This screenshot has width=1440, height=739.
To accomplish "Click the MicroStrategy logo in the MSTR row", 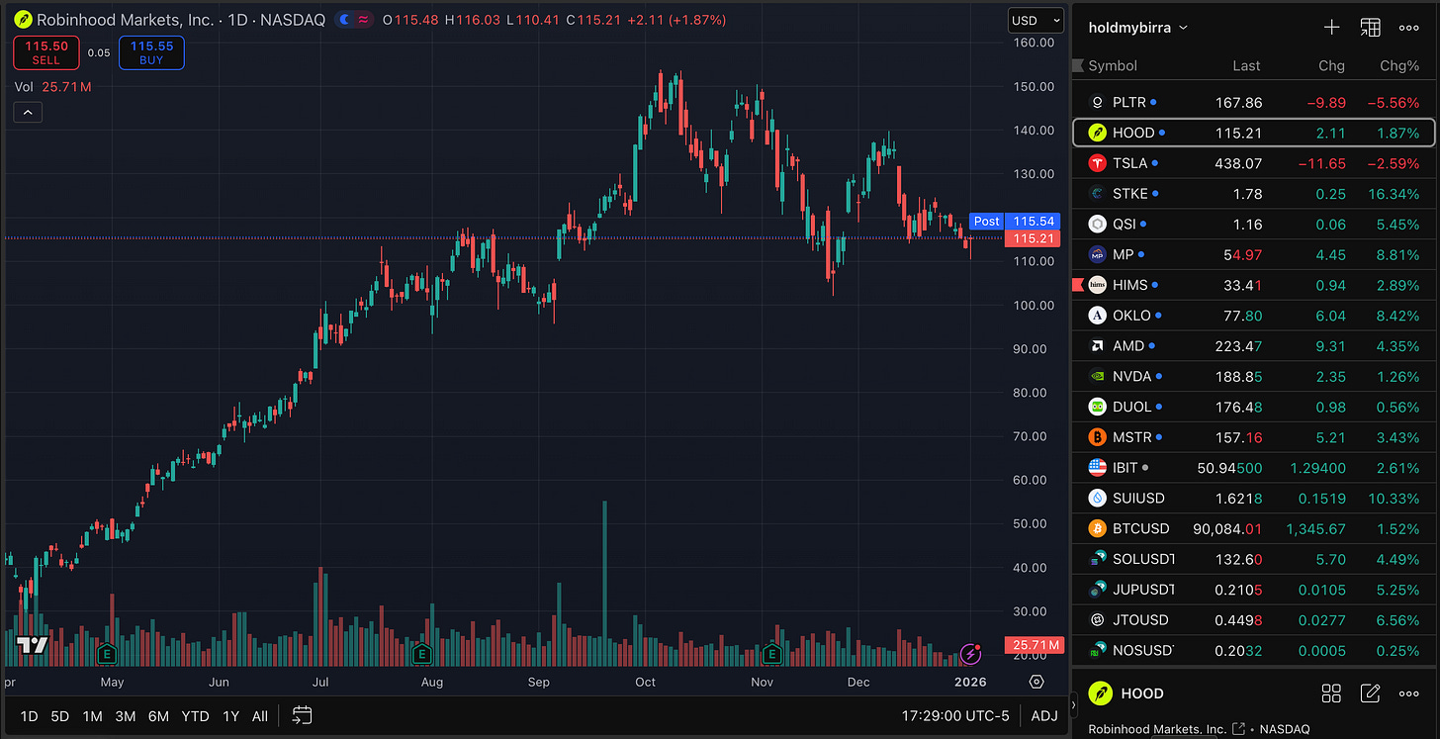I will coord(1097,437).
